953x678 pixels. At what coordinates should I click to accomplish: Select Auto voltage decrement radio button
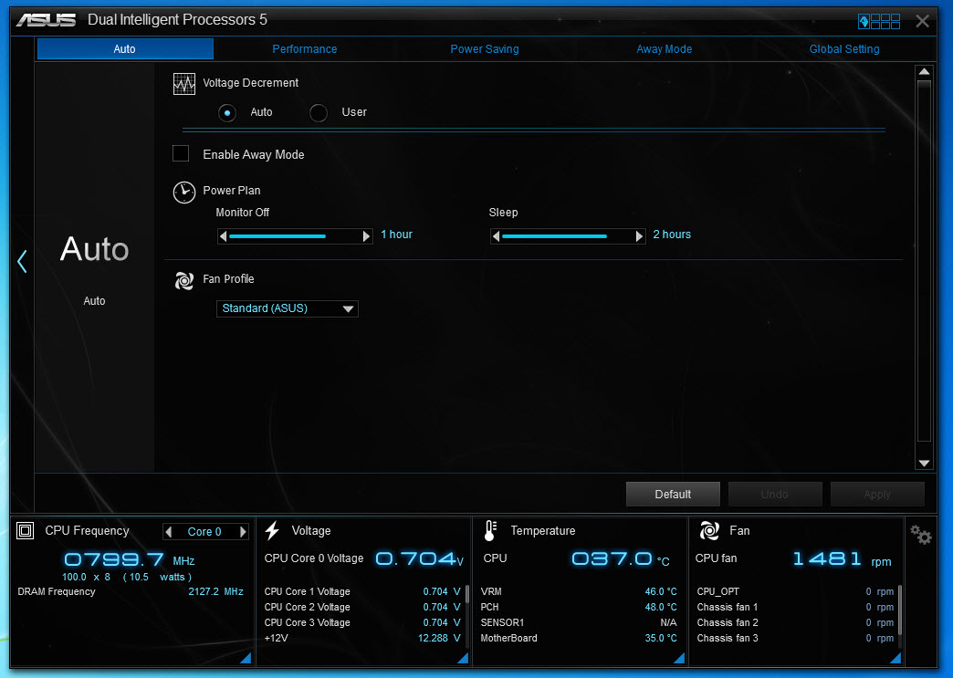click(227, 113)
